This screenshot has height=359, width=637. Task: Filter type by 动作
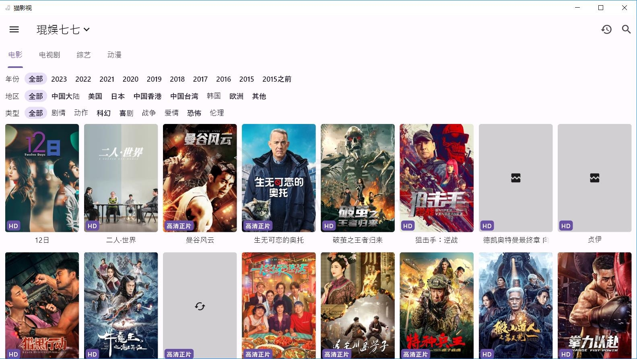click(81, 113)
